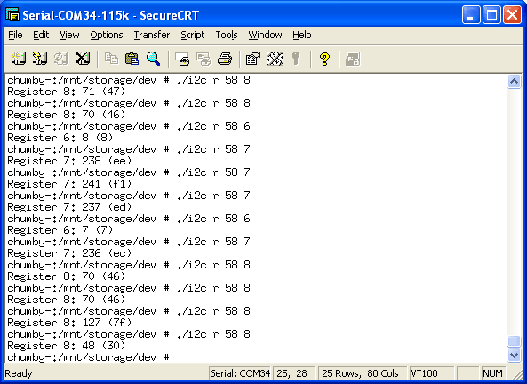Viewport: 527px width, 384px height.
Task: Click the Copy toolbar icon
Action: pyautogui.click(x=111, y=59)
